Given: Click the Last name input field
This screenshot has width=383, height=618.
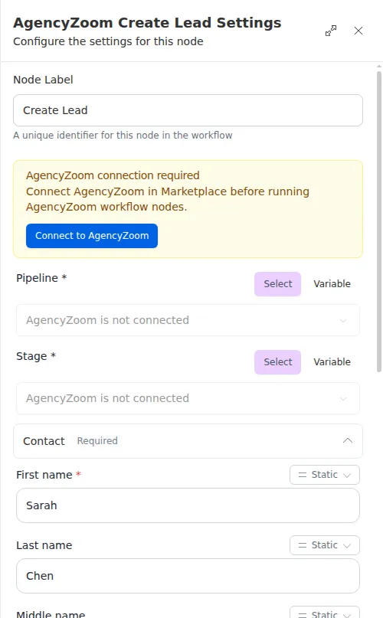Looking at the screenshot, I should pos(188,576).
